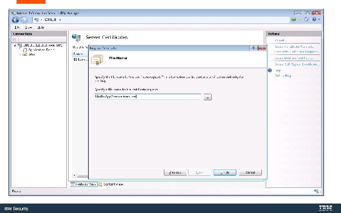Click the Help link in Actions pane
The image size is (341, 213).
[x=278, y=71]
